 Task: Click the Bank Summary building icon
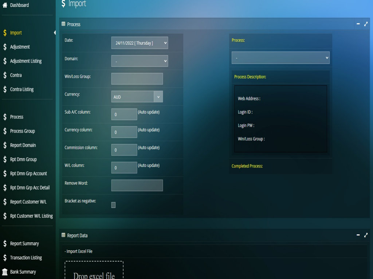click(x=5, y=272)
